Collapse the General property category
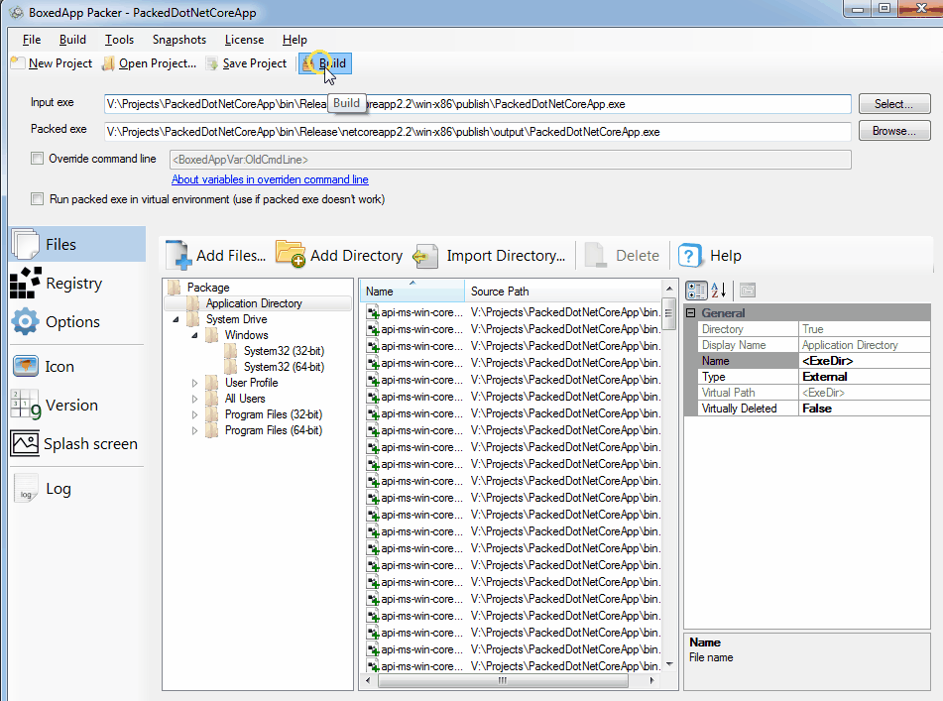 pos(690,312)
